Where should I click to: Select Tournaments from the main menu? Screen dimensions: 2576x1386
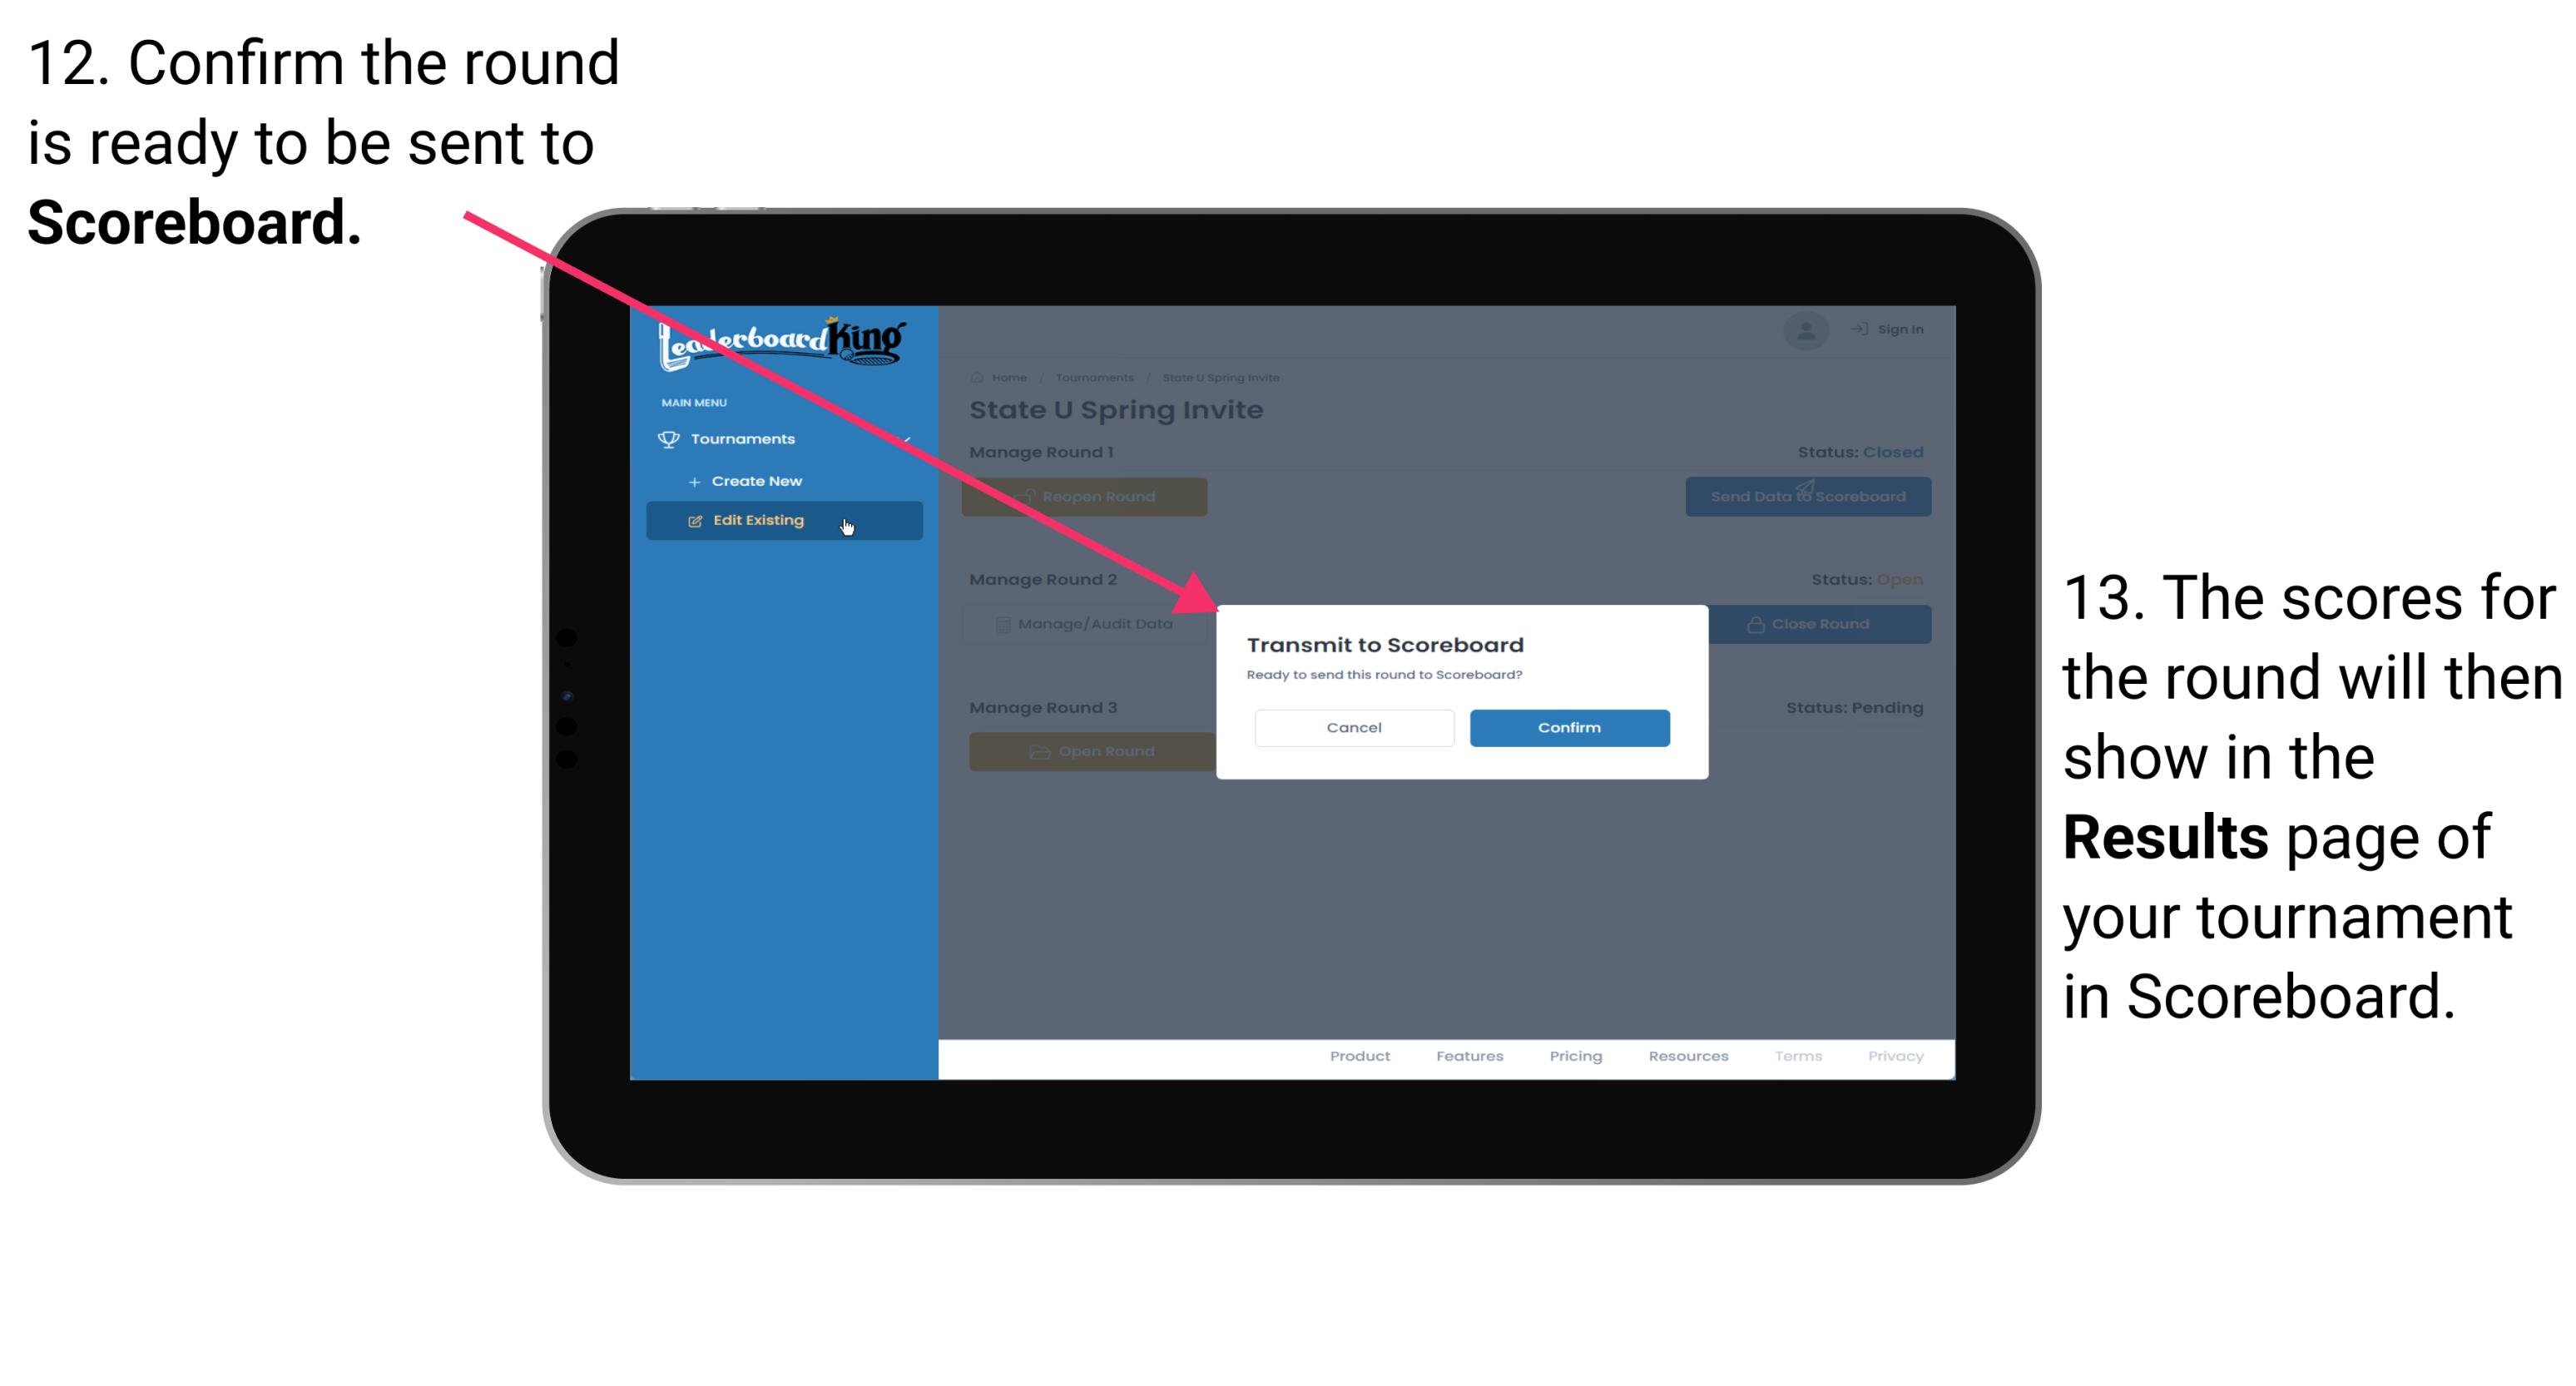tap(746, 438)
